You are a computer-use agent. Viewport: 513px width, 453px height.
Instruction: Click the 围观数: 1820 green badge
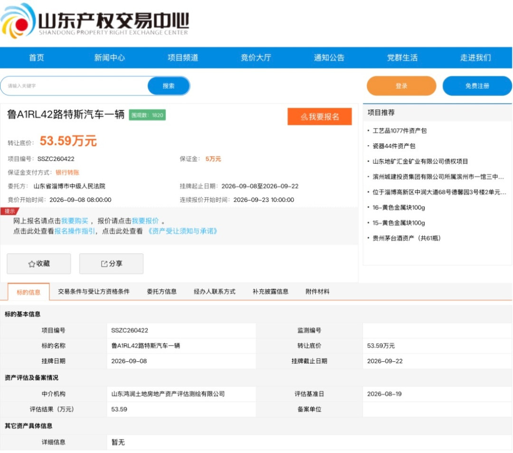click(147, 115)
